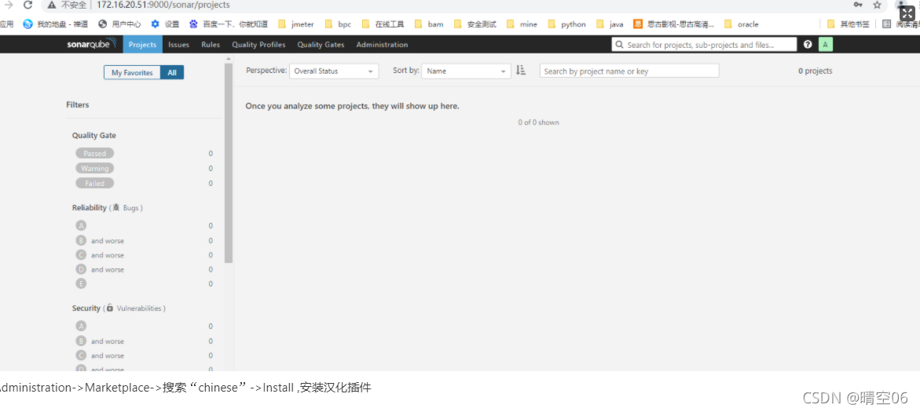This screenshot has height=412, width=920.
Task: Select the All projects toggle
Action: point(172,73)
